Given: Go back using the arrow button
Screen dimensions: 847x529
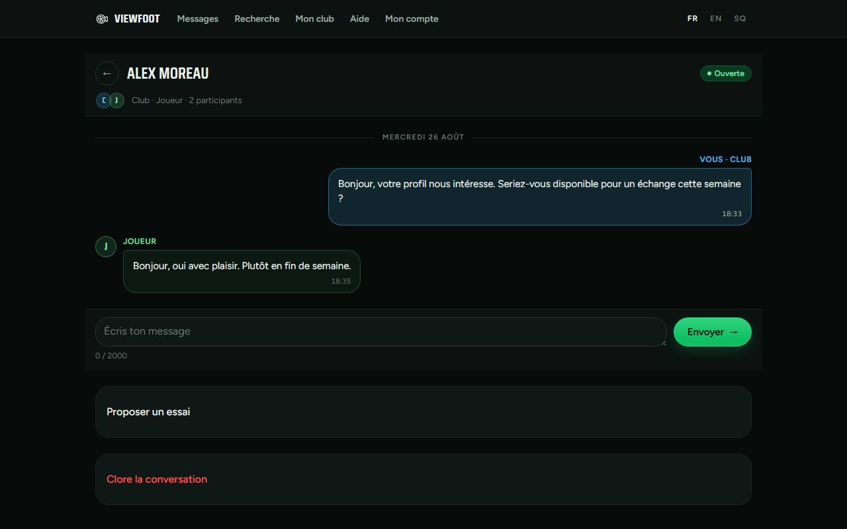Looking at the screenshot, I should (x=107, y=73).
